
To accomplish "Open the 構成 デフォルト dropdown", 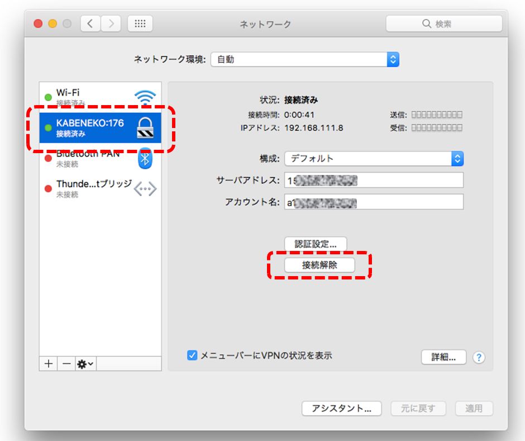I will (374, 159).
